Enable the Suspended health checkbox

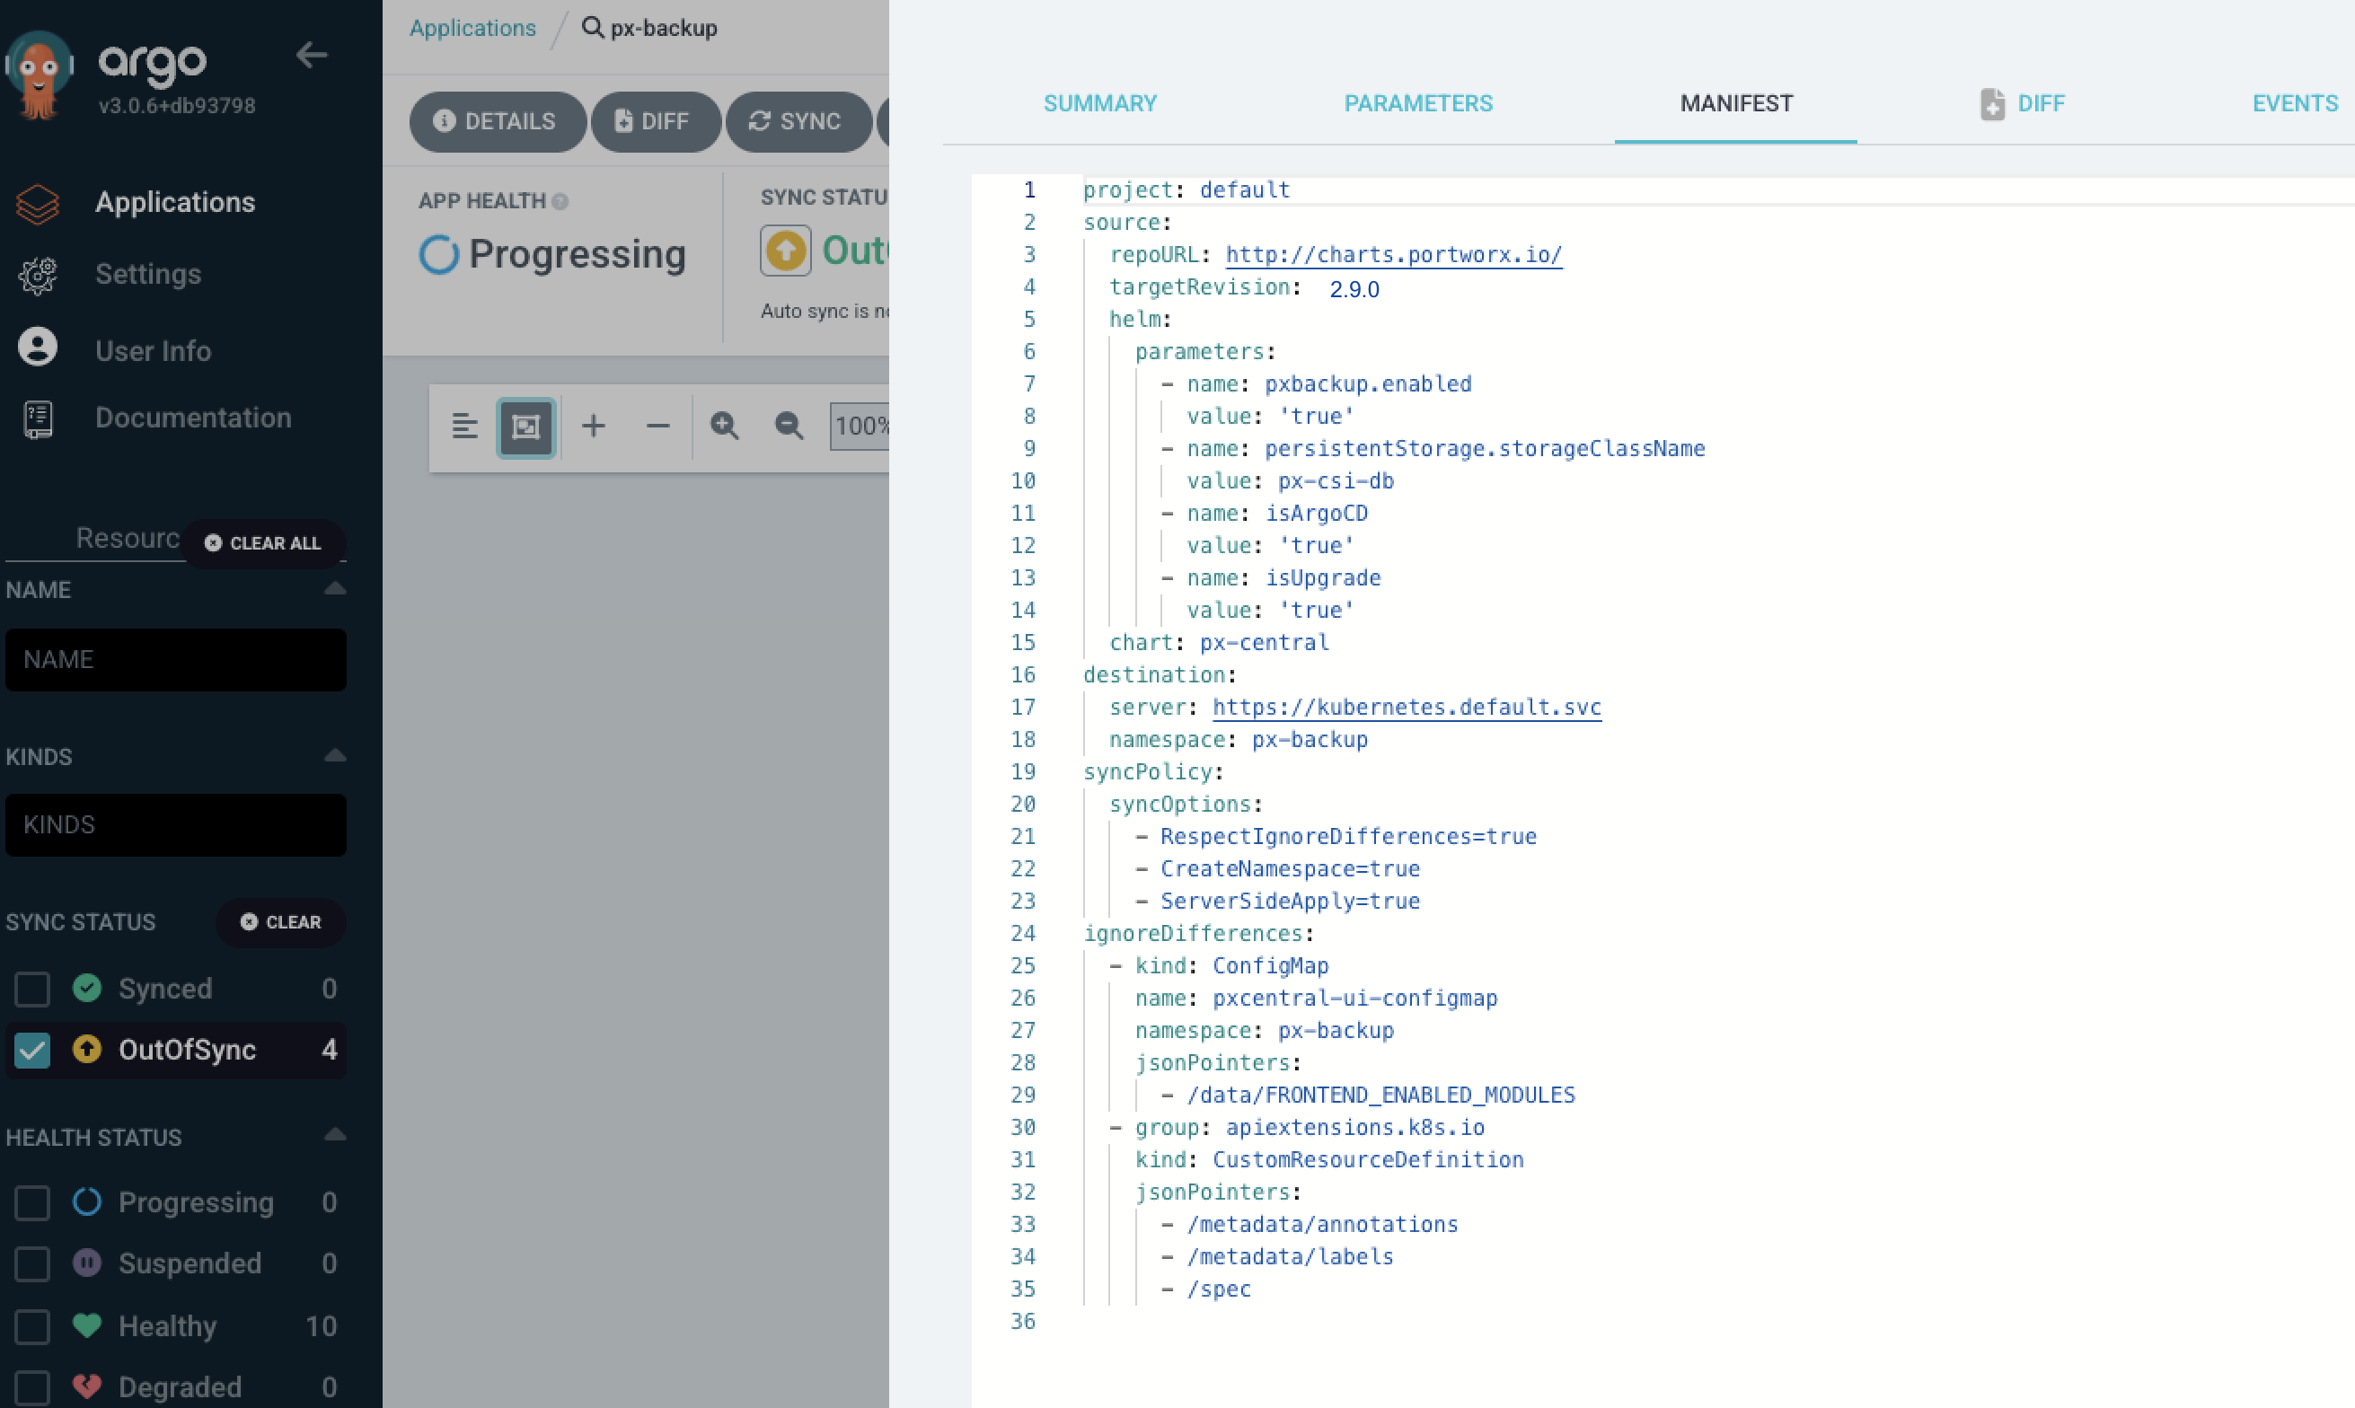(x=32, y=1263)
